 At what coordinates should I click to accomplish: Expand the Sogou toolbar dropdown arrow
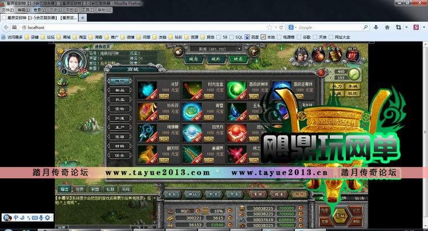coord(423,27)
